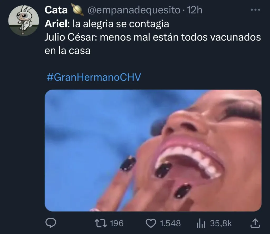
Task: Open the laughing face GIF image
Action: tap(153, 150)
